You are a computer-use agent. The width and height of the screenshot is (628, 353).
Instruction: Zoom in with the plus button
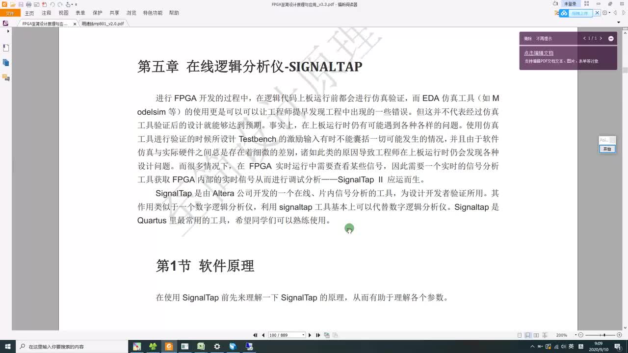[619, 335]
